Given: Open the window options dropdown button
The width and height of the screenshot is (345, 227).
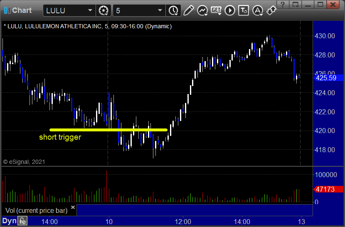Looking at the screenshot, I should click(x=295, y=5).
